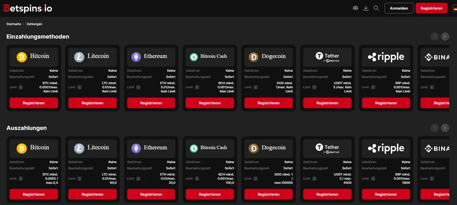The height and width of the screenshot is (205, 457).
Task: Click the Anmelden button
Action: [399, 8]
